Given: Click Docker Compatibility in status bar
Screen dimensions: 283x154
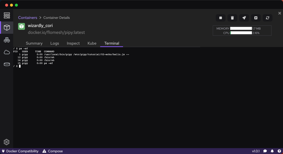Looking at the screenshot, I should 20,151.
